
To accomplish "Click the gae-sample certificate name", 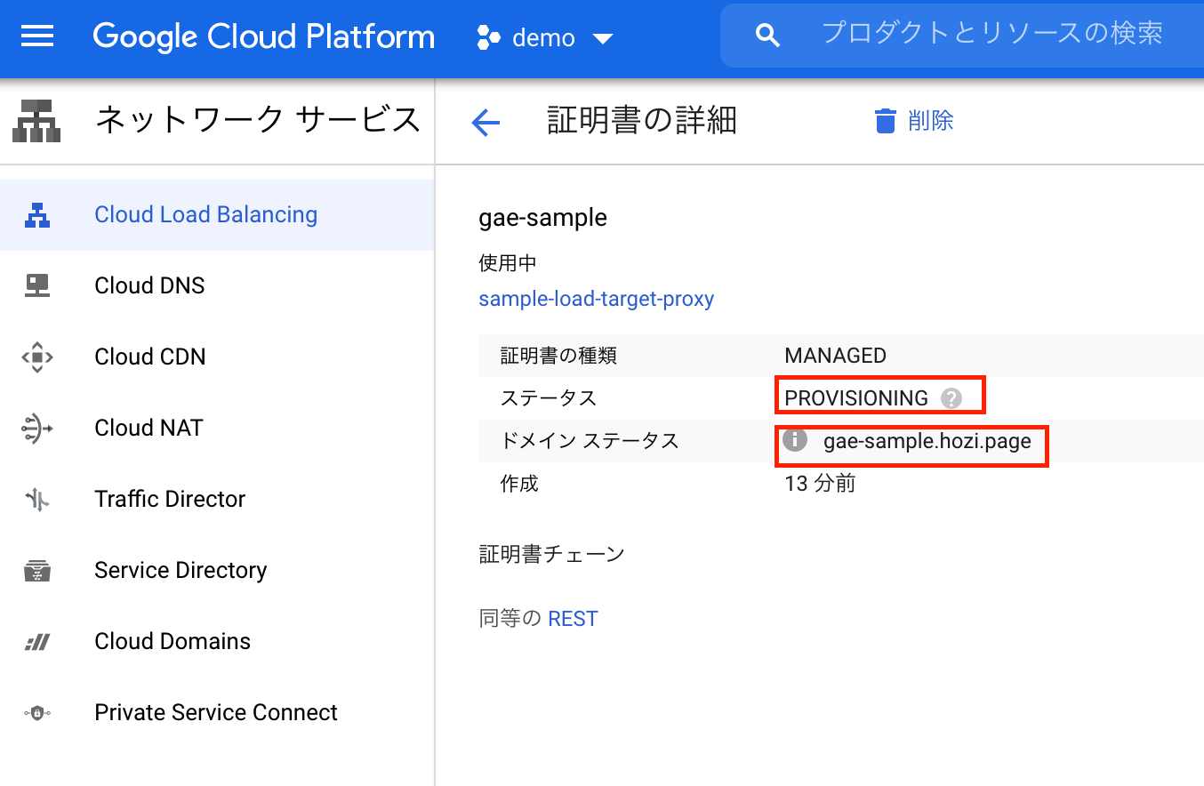I will pyautogui.click(x=543, y=218).
